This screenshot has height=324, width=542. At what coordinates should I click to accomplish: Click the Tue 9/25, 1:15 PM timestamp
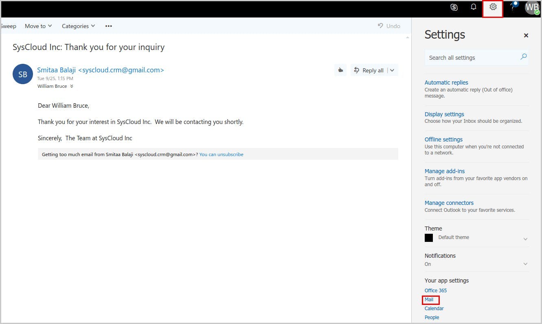click(x=55, y=78)
